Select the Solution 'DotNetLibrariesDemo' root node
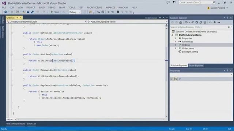 [x=196, y=32]
